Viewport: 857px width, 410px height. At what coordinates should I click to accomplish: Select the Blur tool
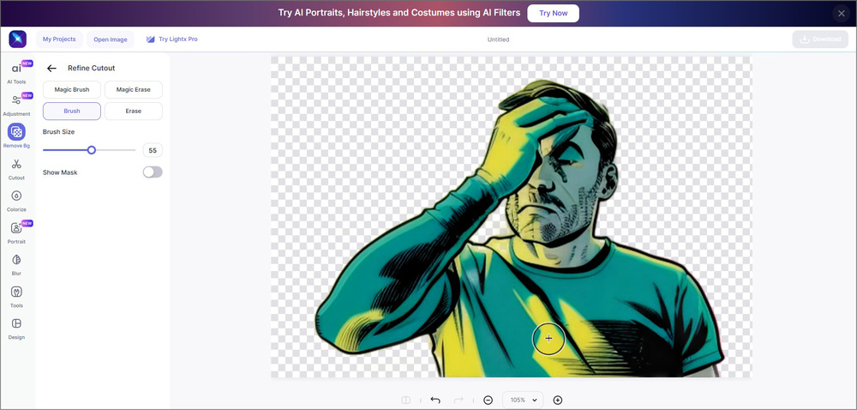click(16, 262)
